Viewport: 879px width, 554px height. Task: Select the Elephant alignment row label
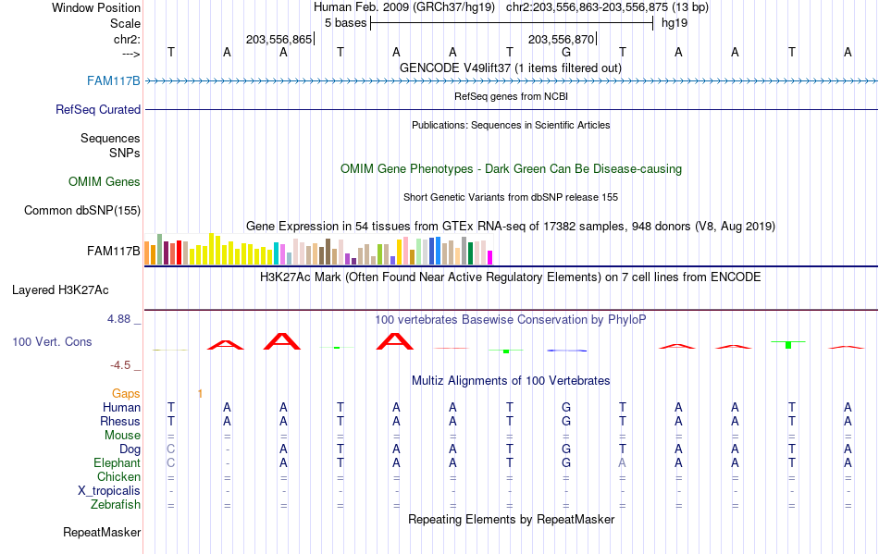[x=118, y=462]
